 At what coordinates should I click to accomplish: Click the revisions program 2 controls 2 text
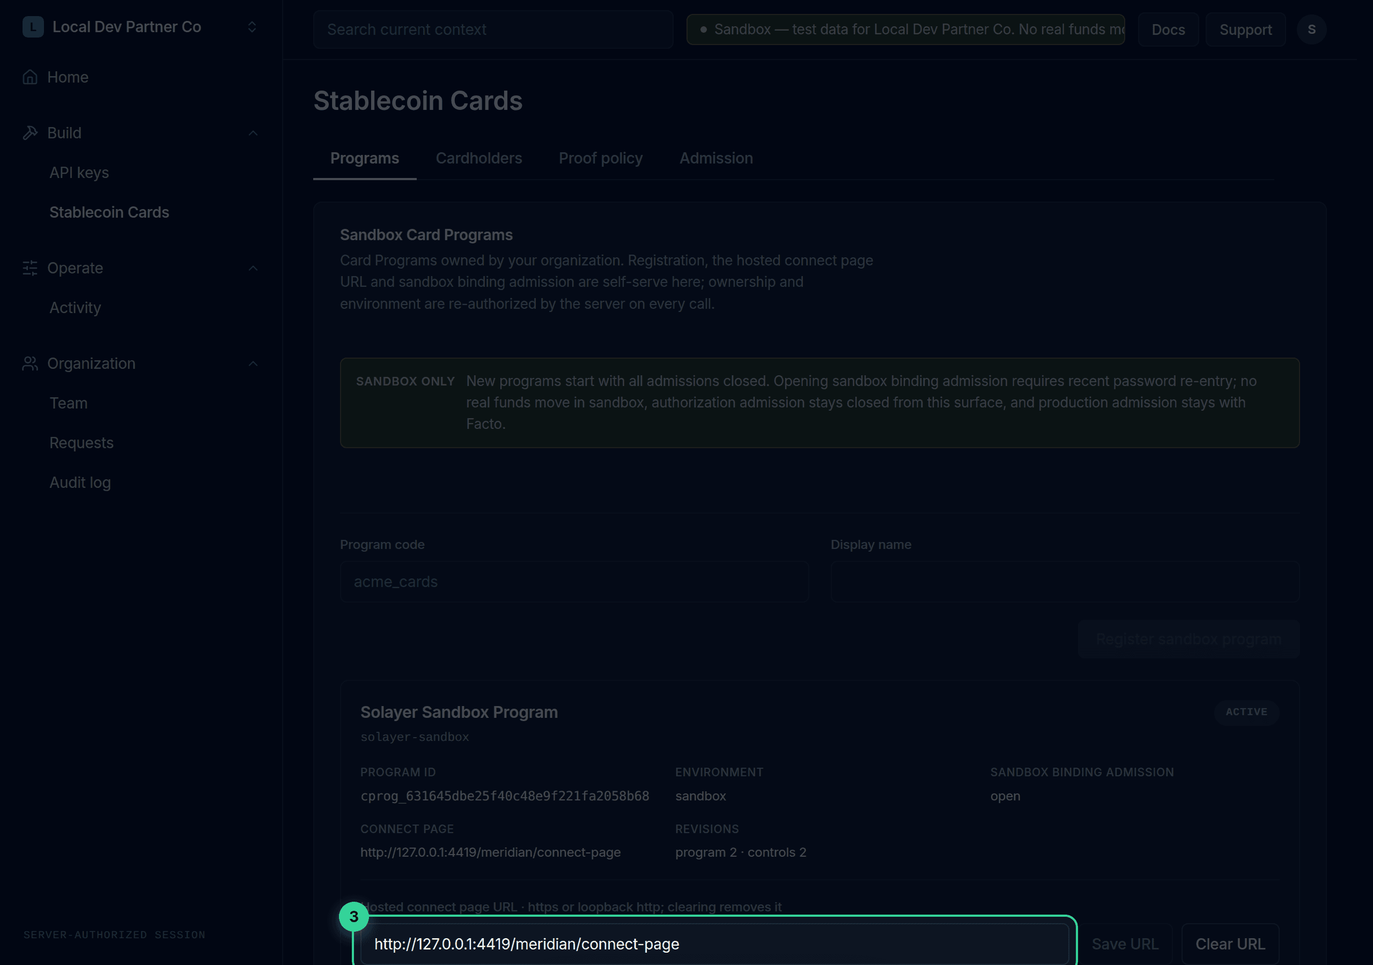pos(741,852)
